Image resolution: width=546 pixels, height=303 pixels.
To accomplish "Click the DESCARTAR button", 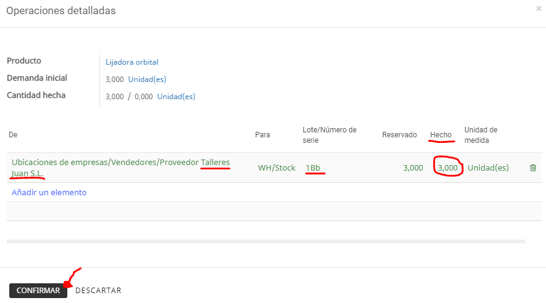I will pos(98,291).
